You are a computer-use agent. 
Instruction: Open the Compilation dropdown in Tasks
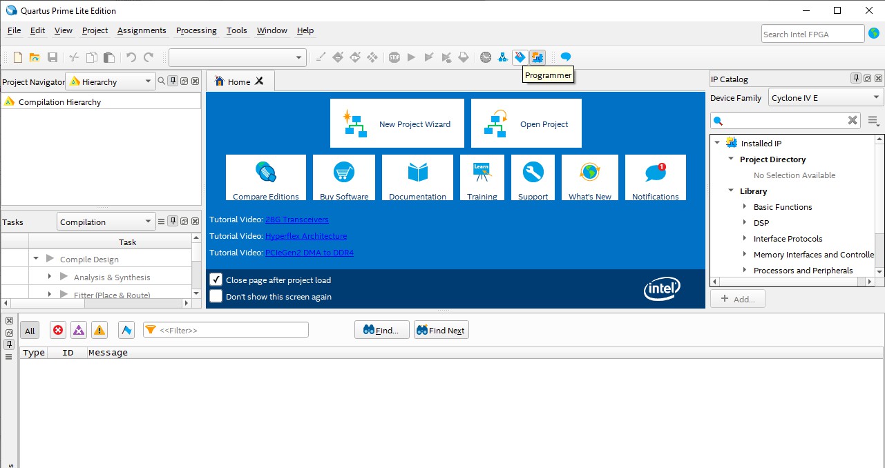tap(106, 222)
